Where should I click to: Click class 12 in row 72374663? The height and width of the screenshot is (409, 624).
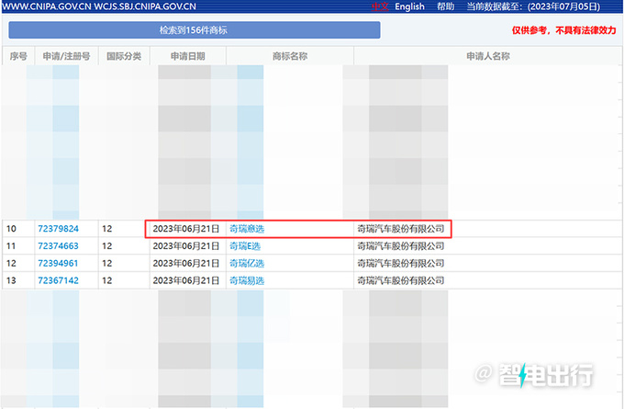click(107, 246)
